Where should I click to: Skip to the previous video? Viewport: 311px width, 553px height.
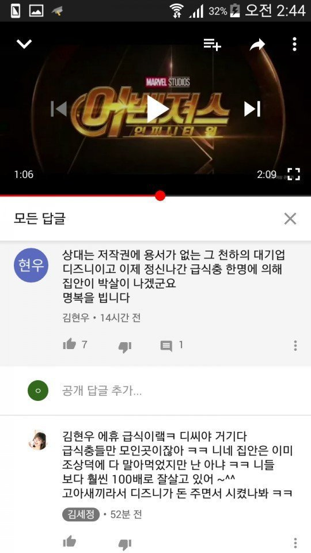59,109
